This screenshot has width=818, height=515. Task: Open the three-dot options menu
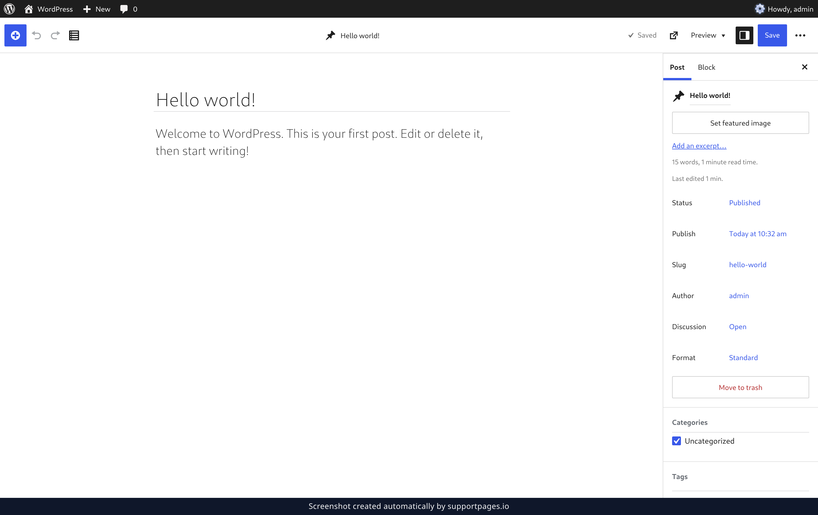(x=800, y=35)
